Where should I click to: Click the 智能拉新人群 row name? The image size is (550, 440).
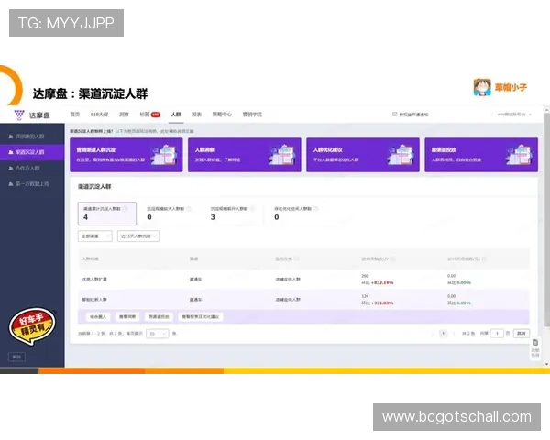[94, 300]
